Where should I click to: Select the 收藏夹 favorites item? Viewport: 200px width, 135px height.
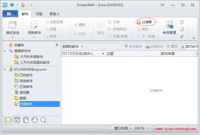(17, 45)
